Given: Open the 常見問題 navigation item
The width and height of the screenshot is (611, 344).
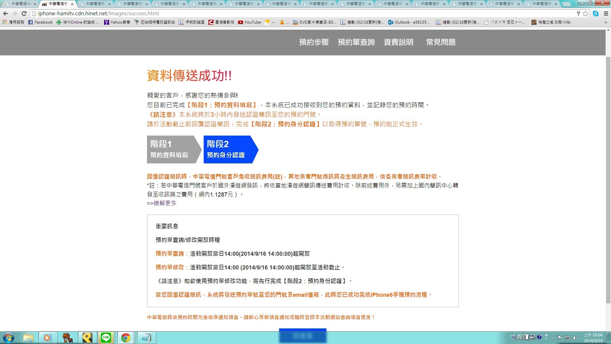Looking at the screenshot, I should [441, 42].
